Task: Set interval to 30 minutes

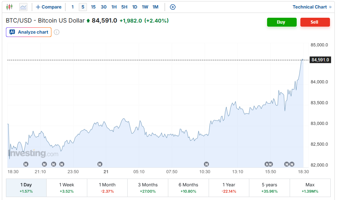Action: tap(104, 7)
